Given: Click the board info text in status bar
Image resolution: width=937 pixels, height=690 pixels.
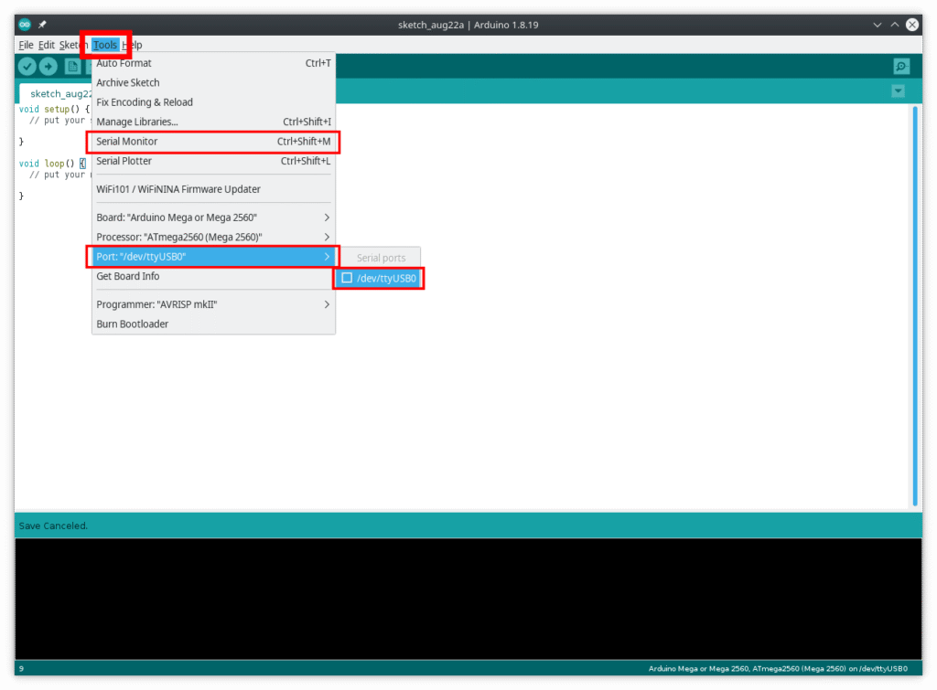Looking at the screenshot, I should tap(778, 668).
